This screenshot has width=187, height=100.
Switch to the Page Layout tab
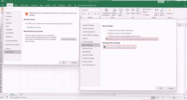(x=24, y=5)
